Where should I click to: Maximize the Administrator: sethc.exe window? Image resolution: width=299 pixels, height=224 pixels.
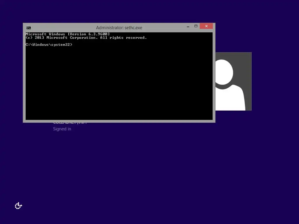click(x=196, y=26)
